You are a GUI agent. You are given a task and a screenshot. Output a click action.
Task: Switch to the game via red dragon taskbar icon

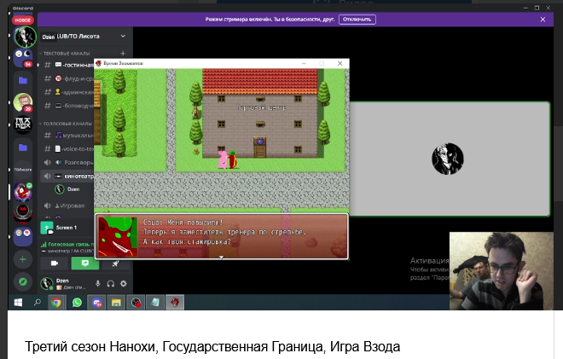pos(175,303)
